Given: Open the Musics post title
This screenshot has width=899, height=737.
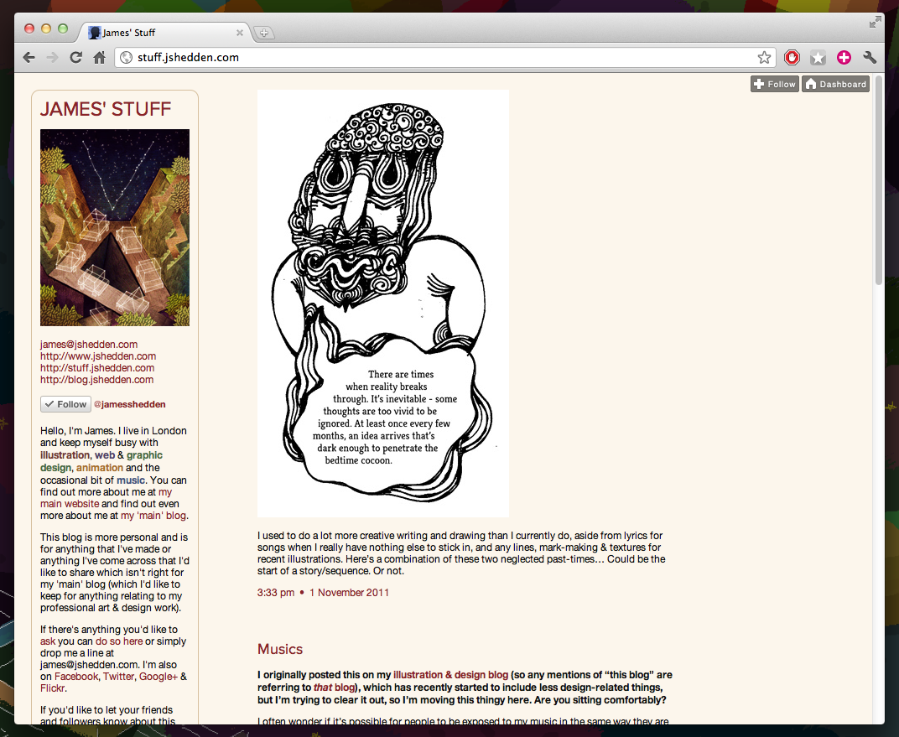Looking at the screenshot, I should [x=280, y=649].
